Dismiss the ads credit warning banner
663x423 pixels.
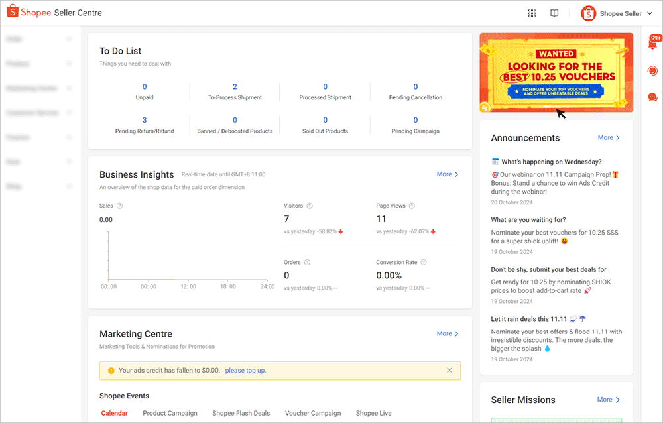point(449,370)
